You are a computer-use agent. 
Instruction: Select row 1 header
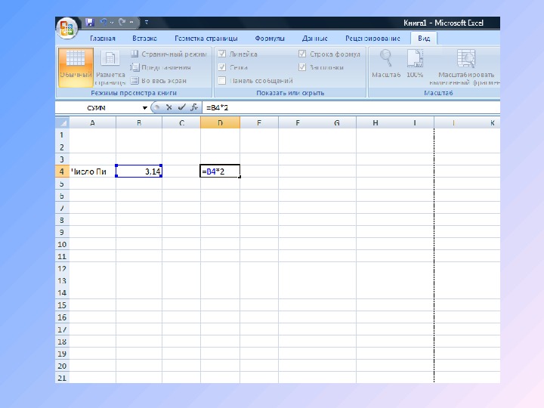(x=62, y=135)
